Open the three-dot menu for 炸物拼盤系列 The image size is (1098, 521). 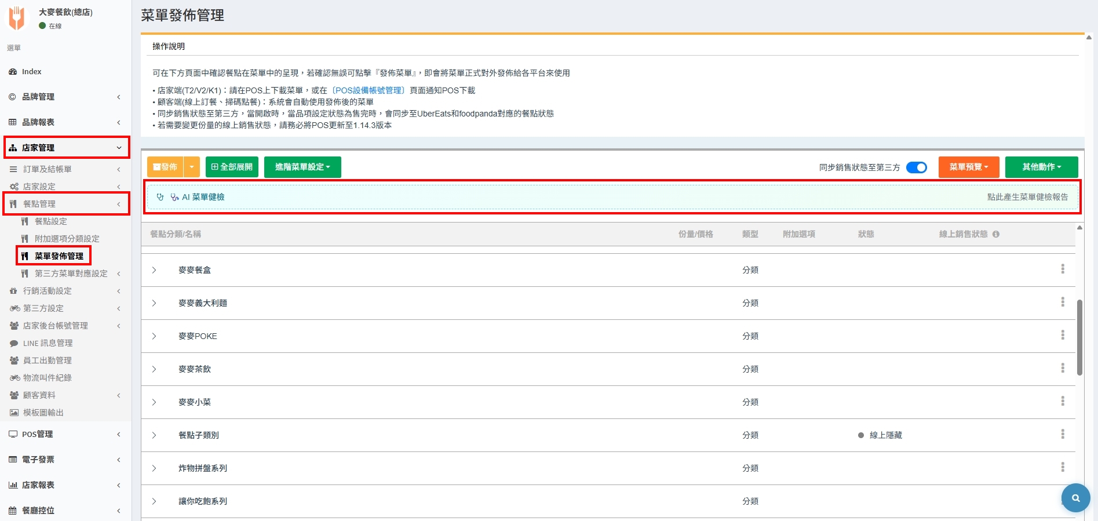[x=1063, y=467]
